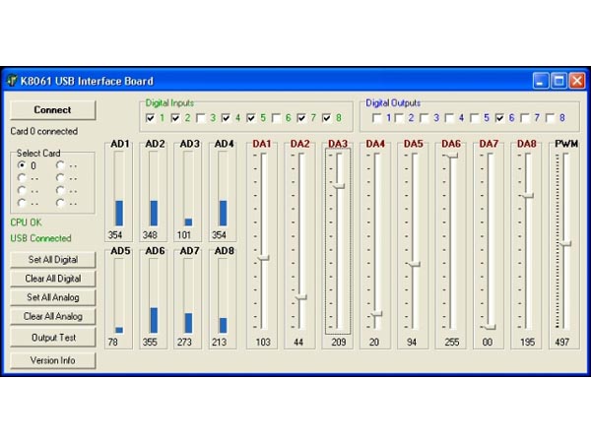591x443 pixels.
Task: Click the Connect button
Action: click(x=53, y=110)
